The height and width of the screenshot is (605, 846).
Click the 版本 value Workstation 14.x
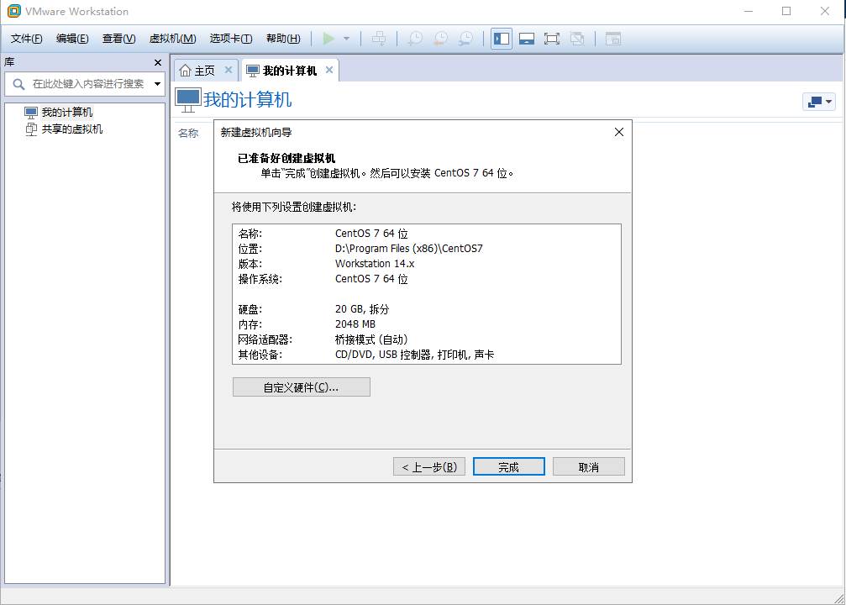pyautogui.click(x=375, y=264)
